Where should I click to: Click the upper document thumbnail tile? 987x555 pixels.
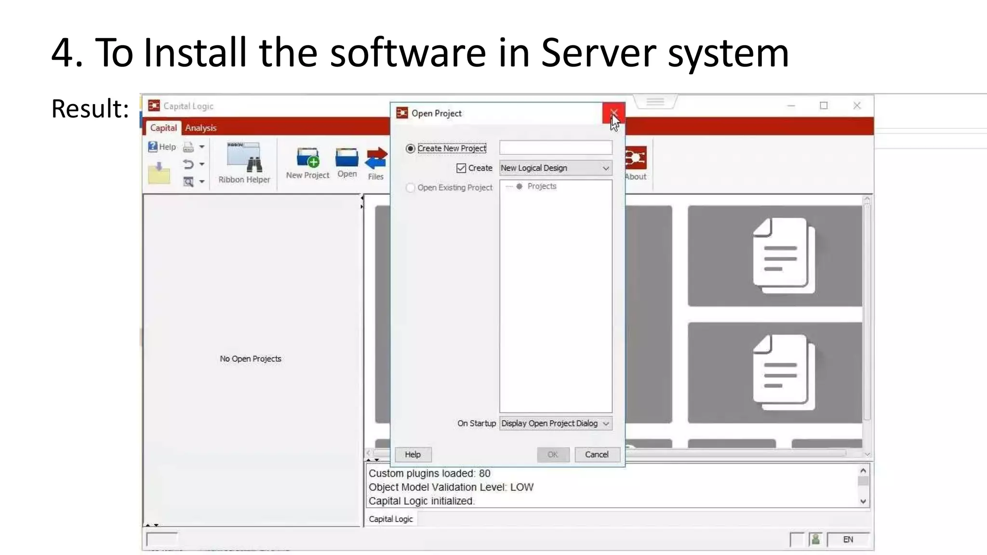pos(774,256)
